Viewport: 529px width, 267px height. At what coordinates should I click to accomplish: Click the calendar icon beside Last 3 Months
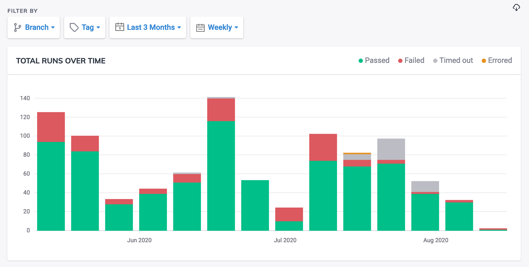(120, 27)
